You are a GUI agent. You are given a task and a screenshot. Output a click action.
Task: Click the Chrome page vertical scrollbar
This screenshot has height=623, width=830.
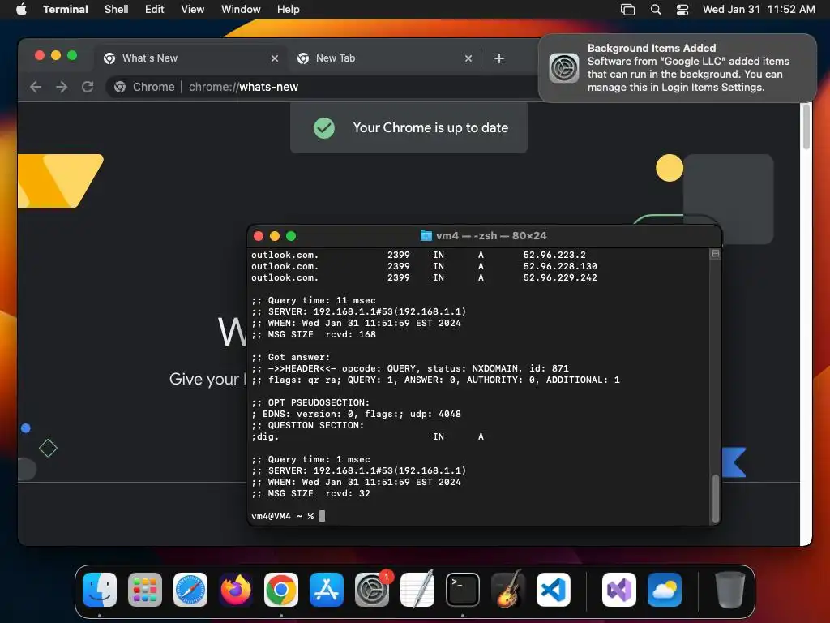(806, 127)
